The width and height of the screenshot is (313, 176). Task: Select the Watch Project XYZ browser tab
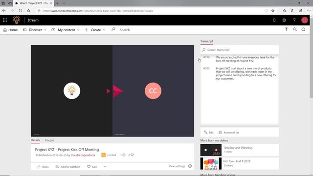pos(33,3)
